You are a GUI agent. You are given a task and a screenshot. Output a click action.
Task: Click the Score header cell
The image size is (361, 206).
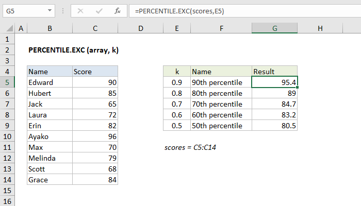(x=95, y=72)
